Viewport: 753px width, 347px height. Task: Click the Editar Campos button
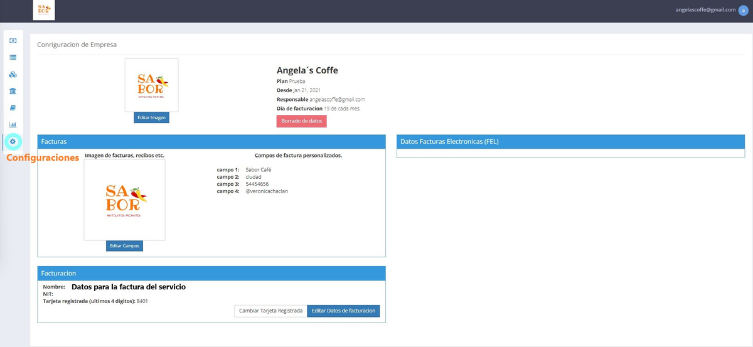tap(124, 246)
